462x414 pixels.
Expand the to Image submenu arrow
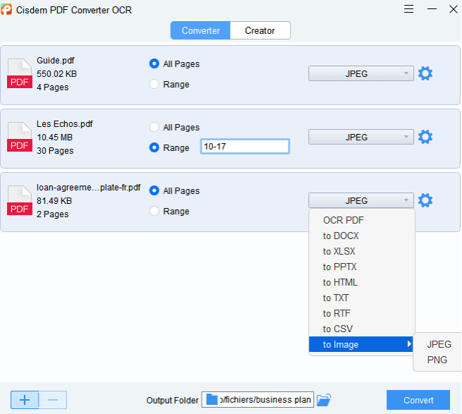pyautogui.click(x=409, y=344)
